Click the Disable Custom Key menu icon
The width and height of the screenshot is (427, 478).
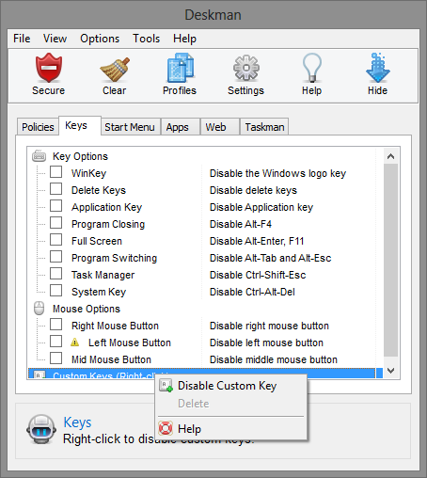[x=166, y=385]
